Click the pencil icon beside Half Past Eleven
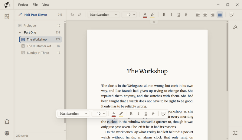 [x=20, y=15]
